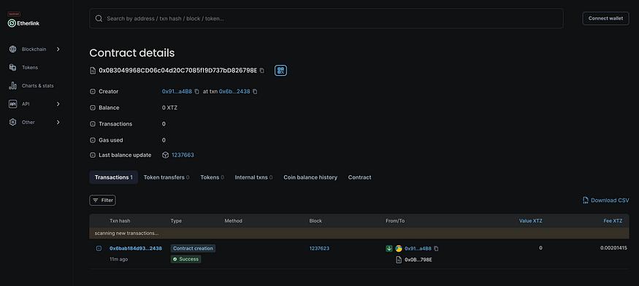Click the fee value 0.00201415
The height and width of the screenshot is (286, 639).
coord(613,248)
